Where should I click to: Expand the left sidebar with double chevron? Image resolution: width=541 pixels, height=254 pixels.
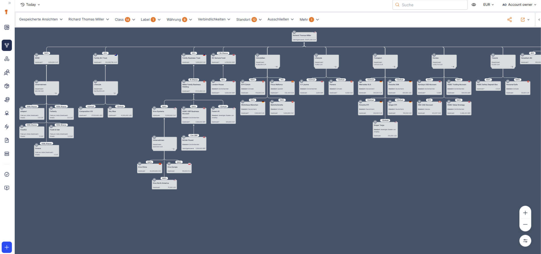pyautogui.click(x=9, y=3)
